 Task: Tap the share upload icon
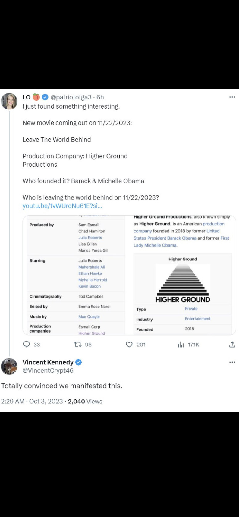(x=232, y=344)
